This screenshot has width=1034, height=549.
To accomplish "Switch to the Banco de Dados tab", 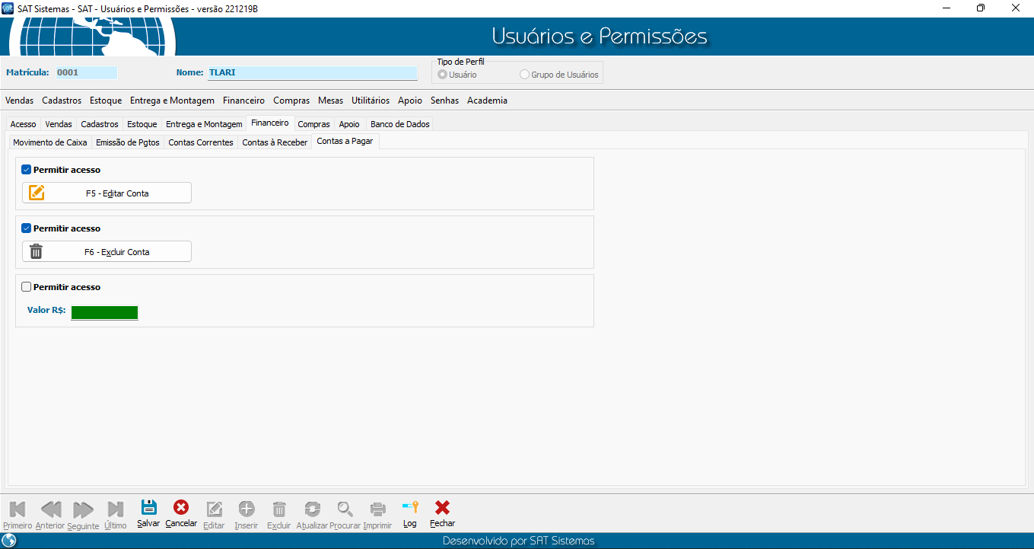I will tap(399, 124).
